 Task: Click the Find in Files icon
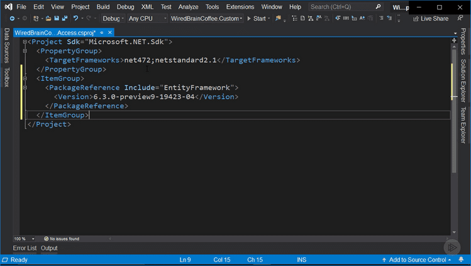point(278,18)
